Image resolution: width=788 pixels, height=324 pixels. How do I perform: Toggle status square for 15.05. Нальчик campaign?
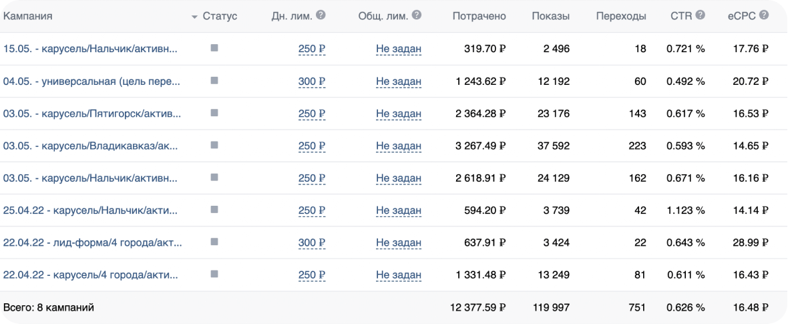tap(214, 48)
